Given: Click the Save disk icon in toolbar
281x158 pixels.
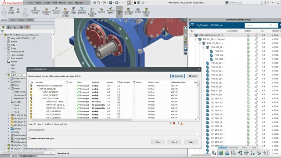Looking at the screenshot, I should pos(110,3).
